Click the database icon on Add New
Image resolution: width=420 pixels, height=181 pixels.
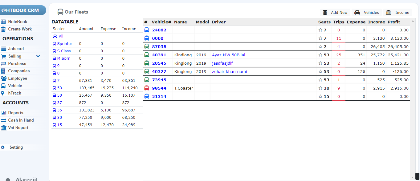click(x=325, y=13)
